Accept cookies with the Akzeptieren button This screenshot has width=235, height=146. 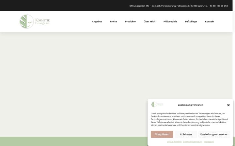tap(162, 134)
